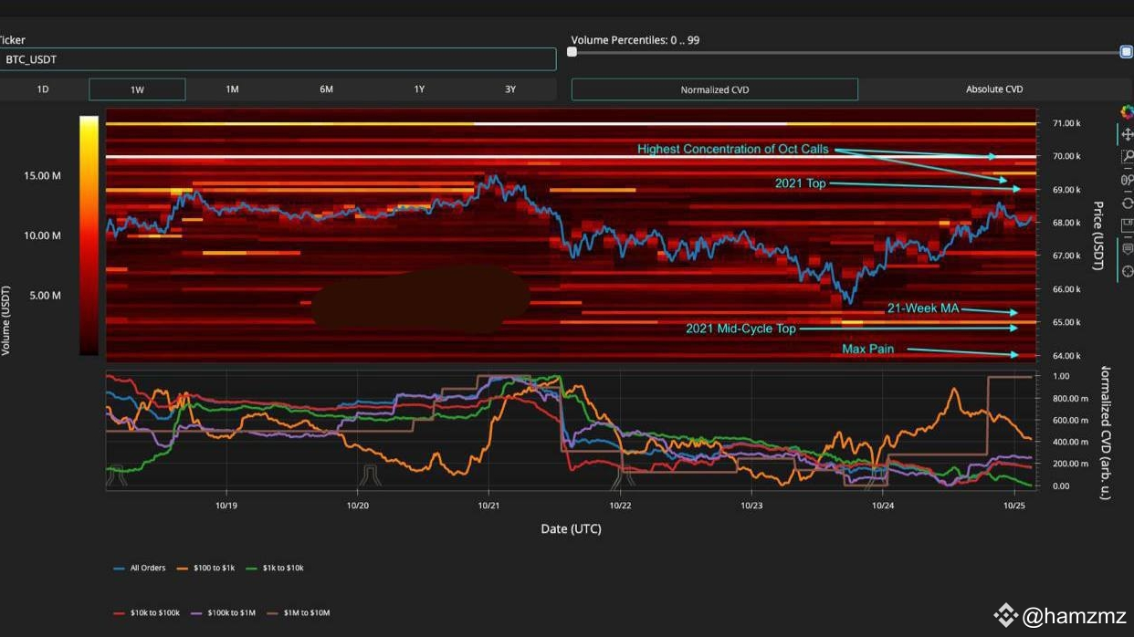Viewport: 1134px width, 637px height.
Task: Click the right handle of Volume Percentiles slider
Action: pos(1126,52)
